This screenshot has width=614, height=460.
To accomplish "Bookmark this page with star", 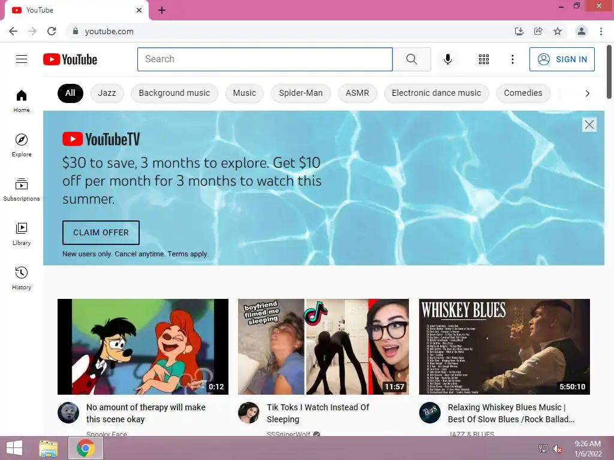I will tap(558, 31).
